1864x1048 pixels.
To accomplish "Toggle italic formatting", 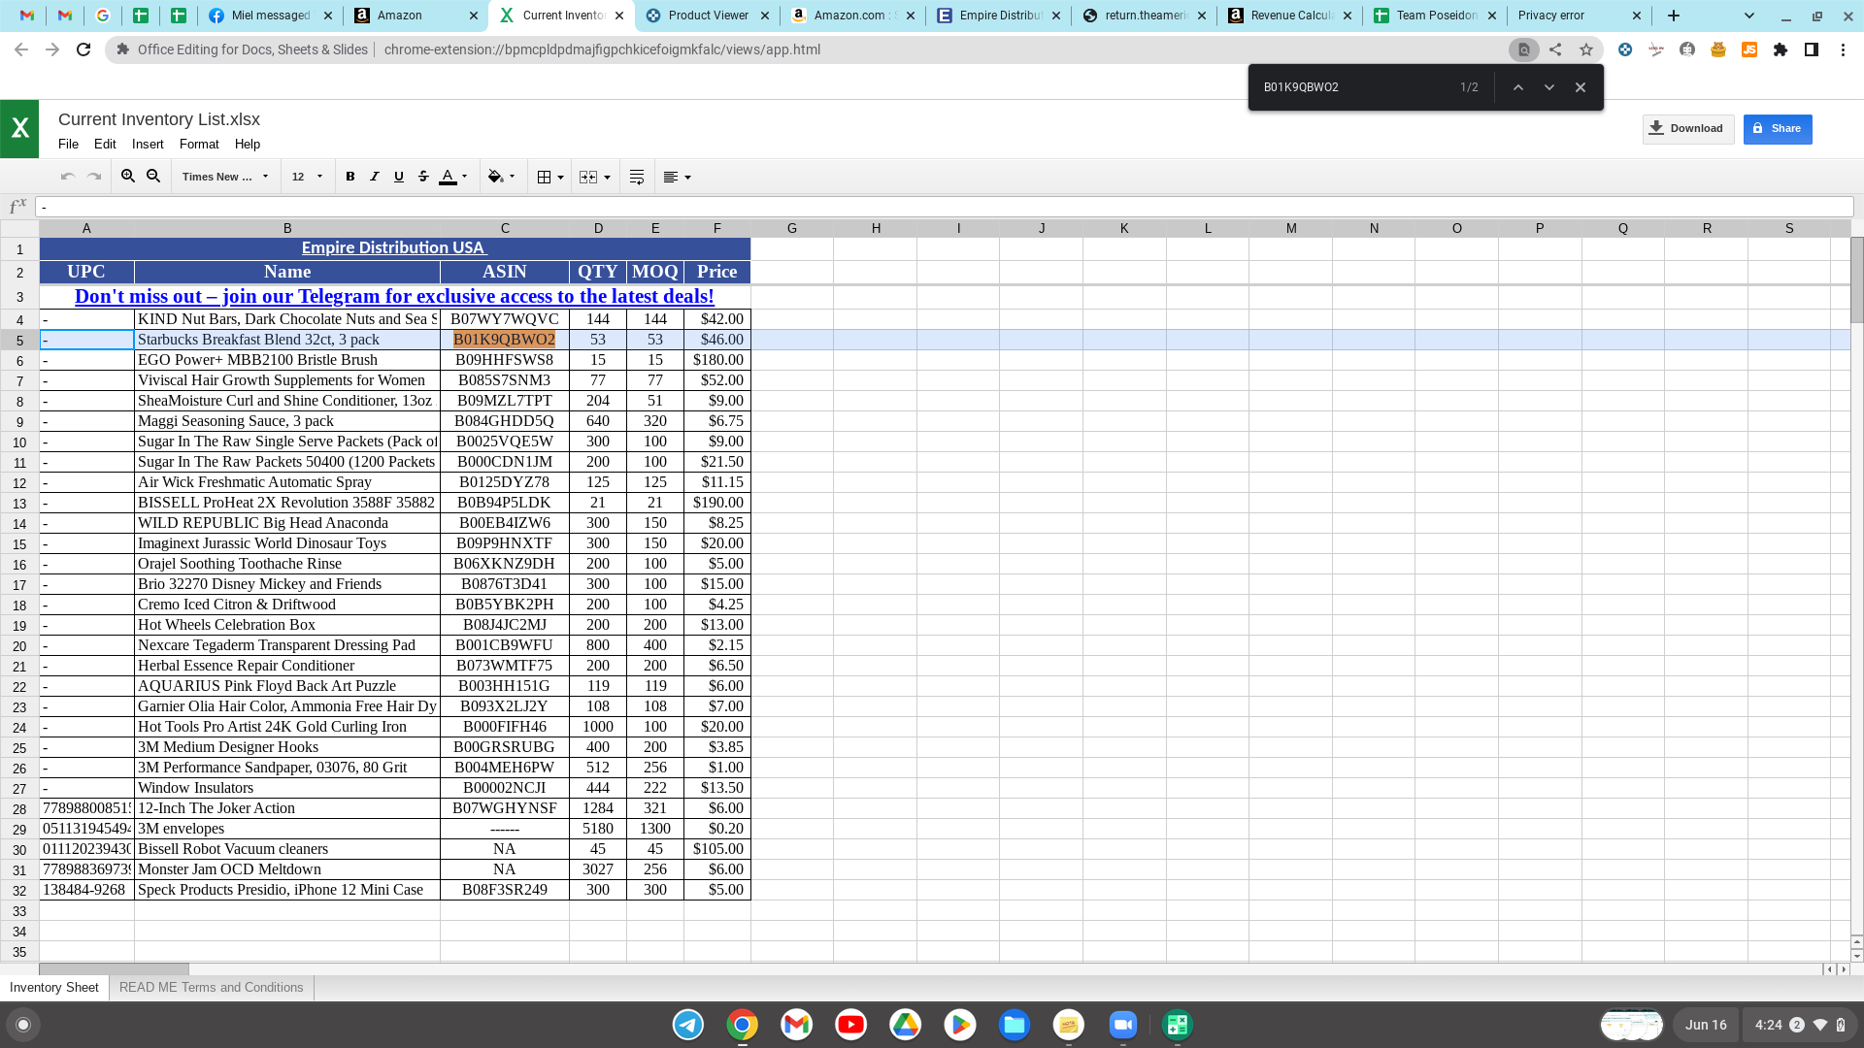I will pyautogui.click(x=375, y=177).
